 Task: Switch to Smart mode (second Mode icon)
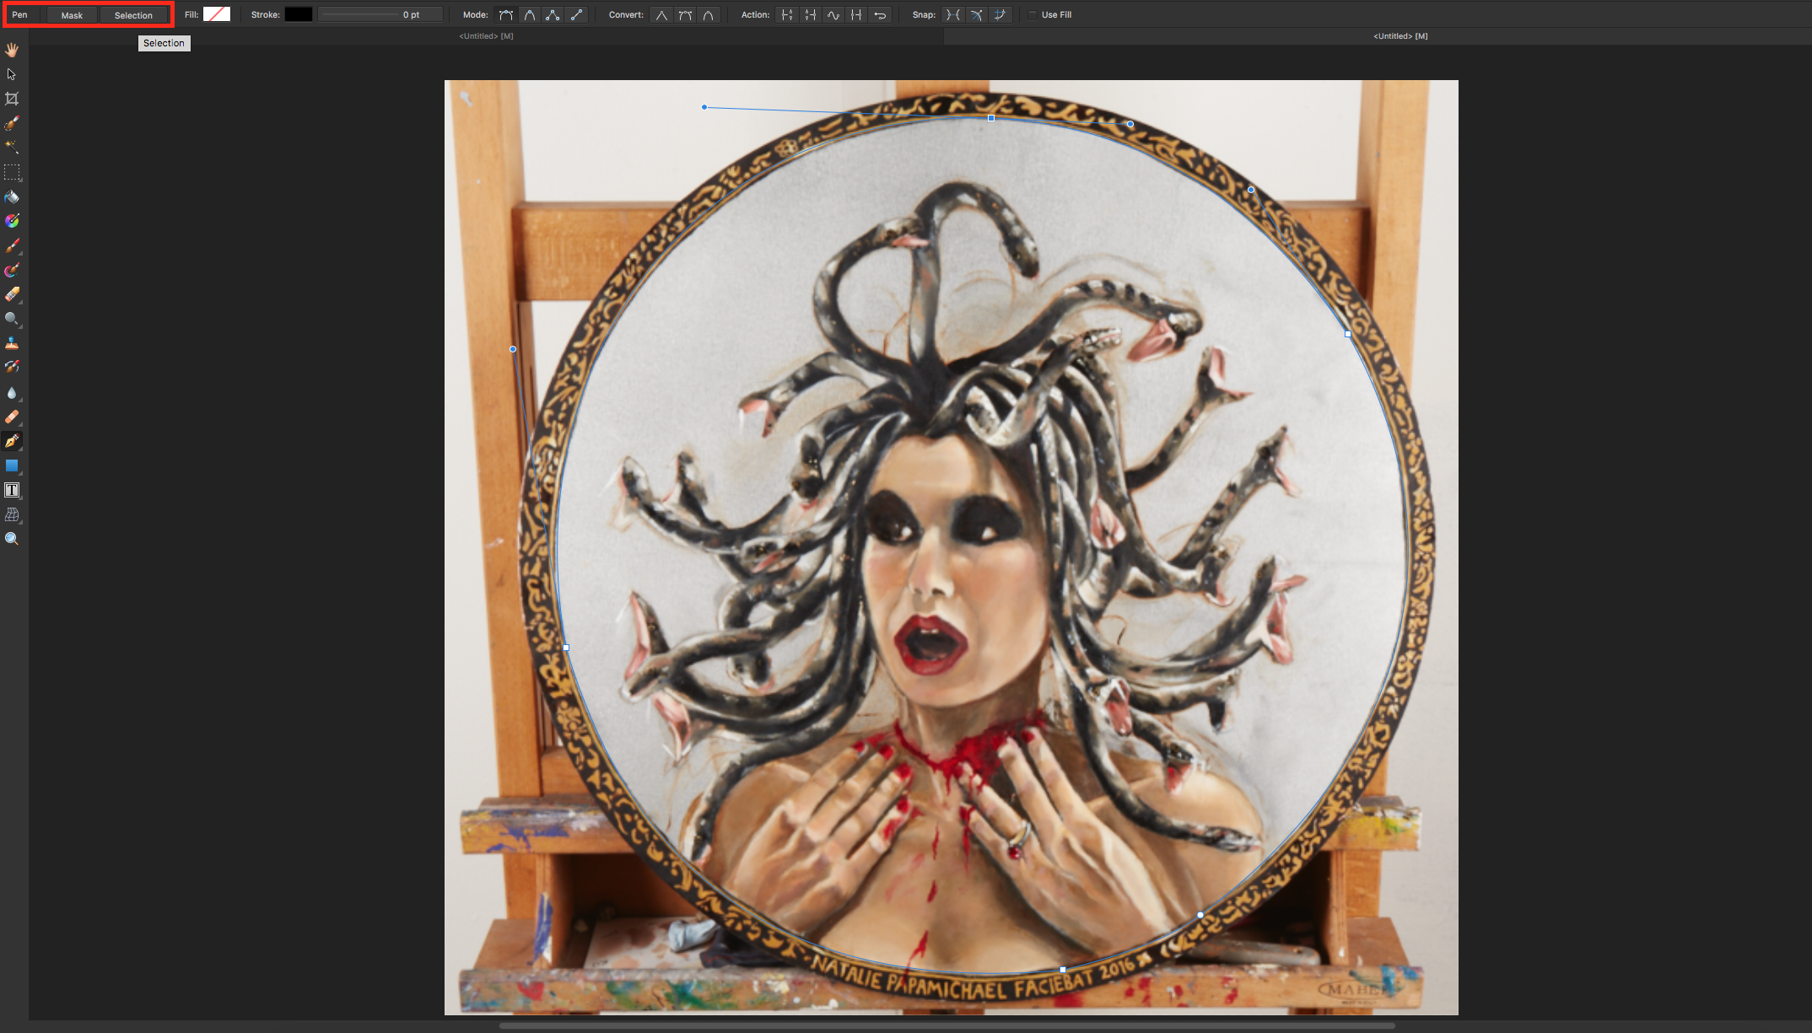(x=530, y=15)
